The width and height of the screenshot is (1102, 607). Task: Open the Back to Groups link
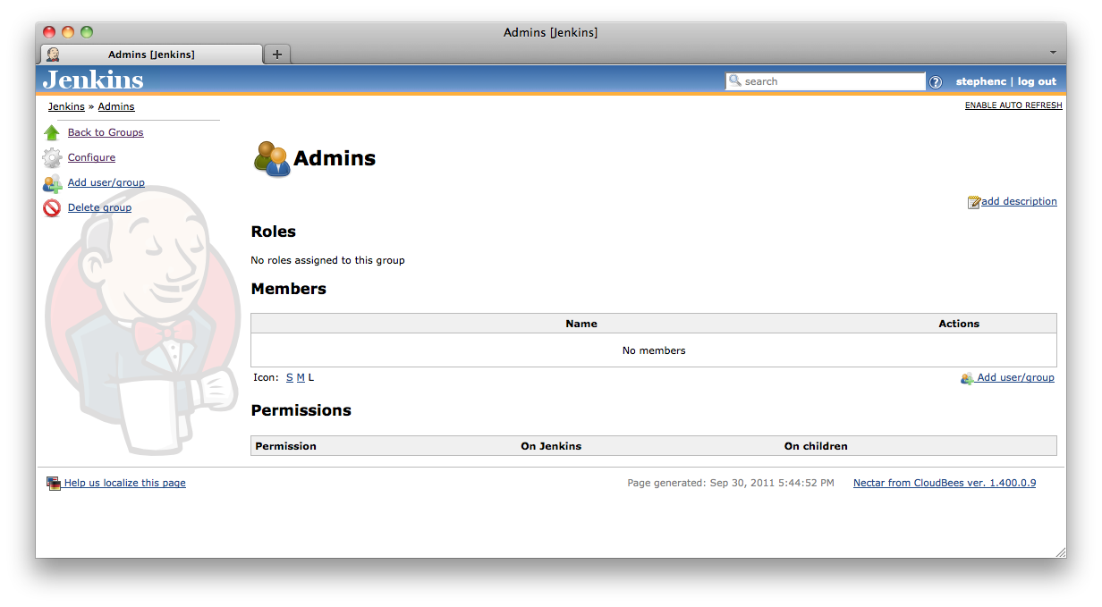(x=106, y=132)
